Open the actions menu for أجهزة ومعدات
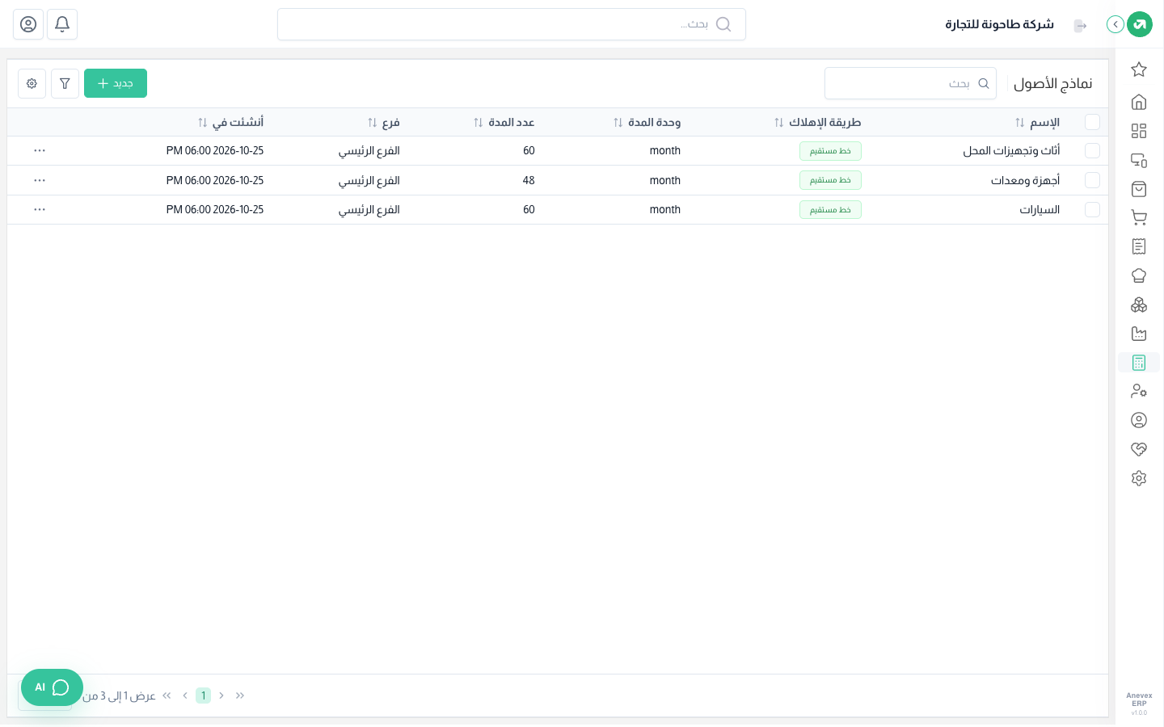Viewport: 1164px width, 727px height. click(40, 180)
